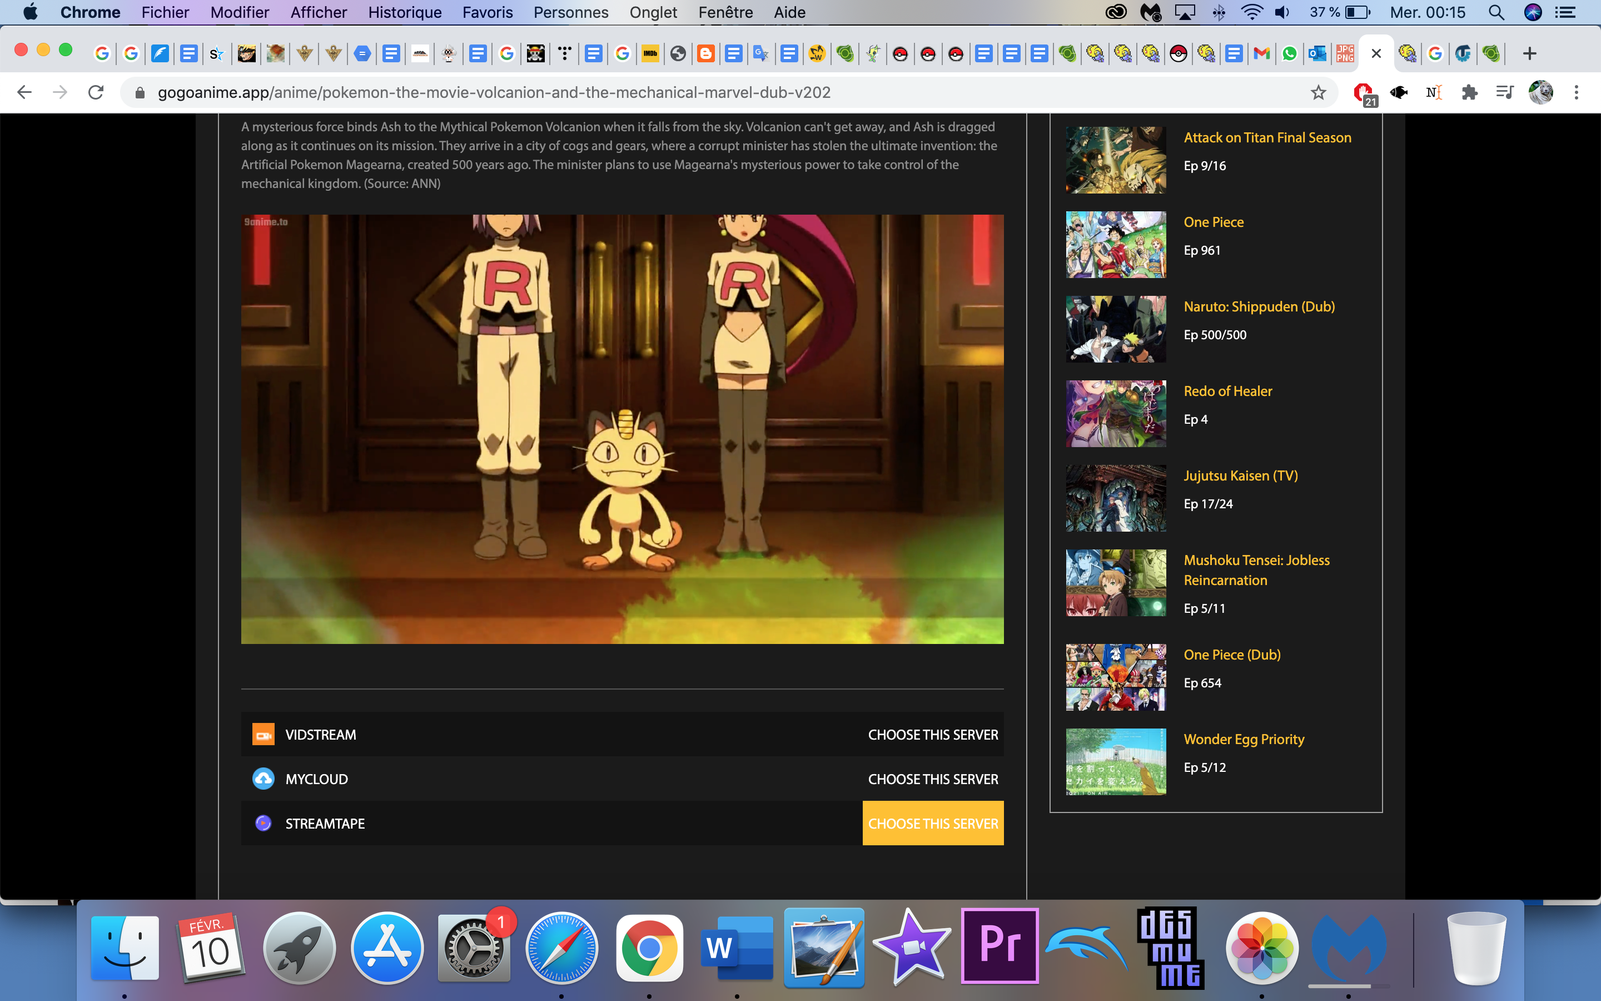Open Finder from the dock
The image size is (1601, 1001).
(125, 948)
